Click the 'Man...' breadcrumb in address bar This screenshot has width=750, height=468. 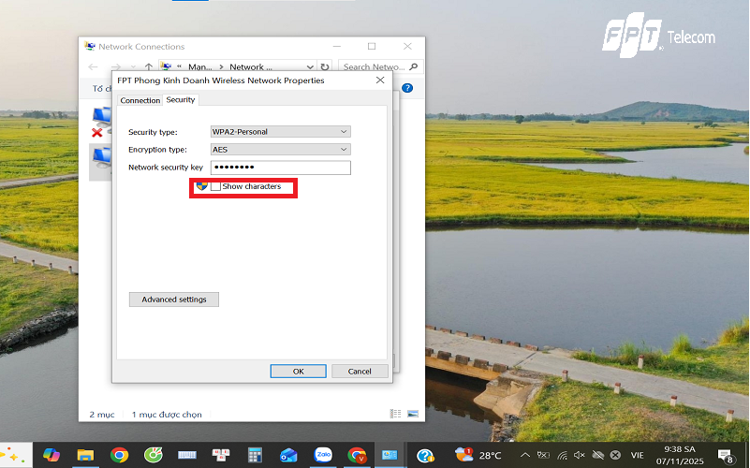pyautogui.click(x=200, y=67)
